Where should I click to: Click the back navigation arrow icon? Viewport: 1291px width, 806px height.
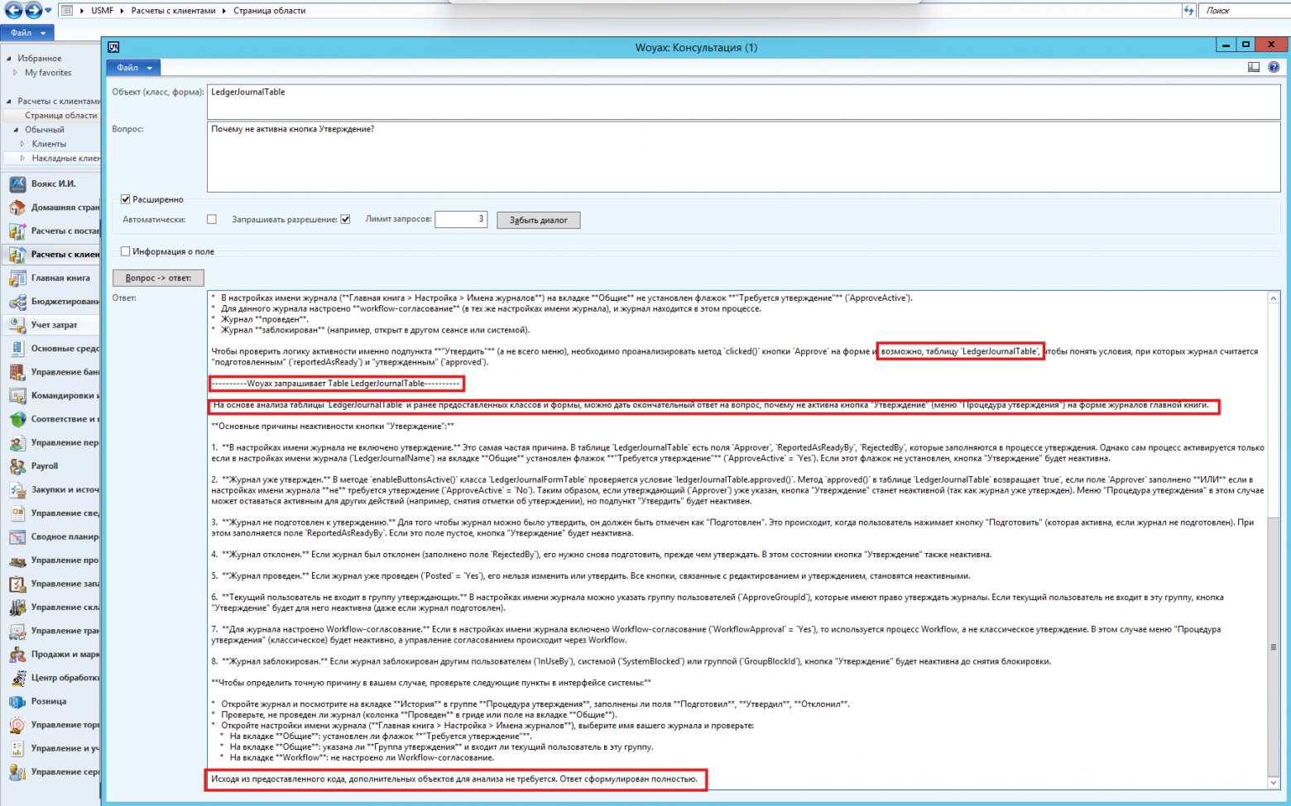pyautogui.click(x=12, y=10)
